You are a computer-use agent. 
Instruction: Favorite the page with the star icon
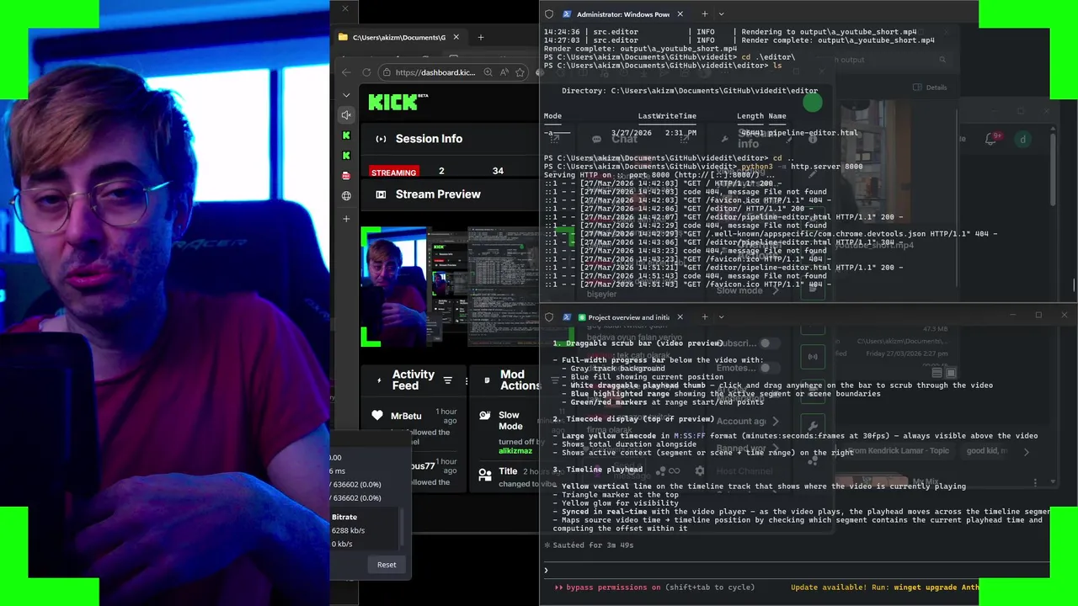pyautogui.click(x=520, y=72)
